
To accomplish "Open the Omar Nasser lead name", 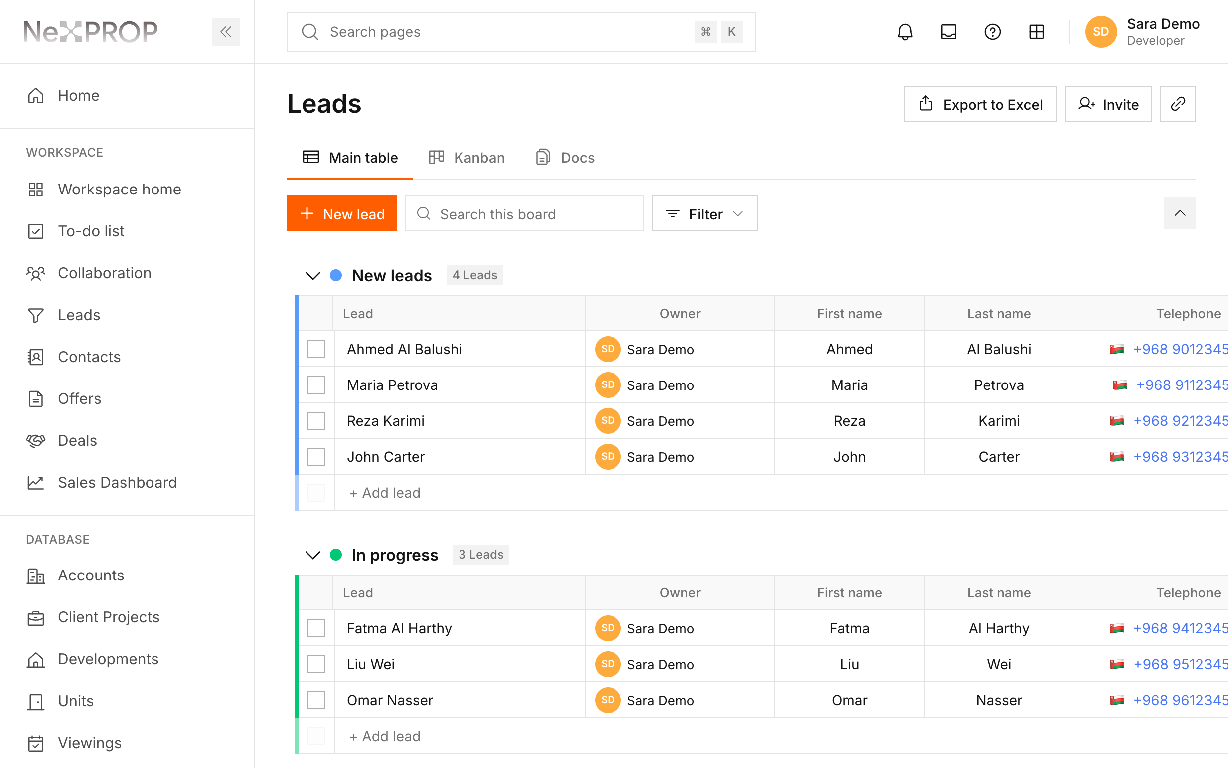I will (390, 701).
